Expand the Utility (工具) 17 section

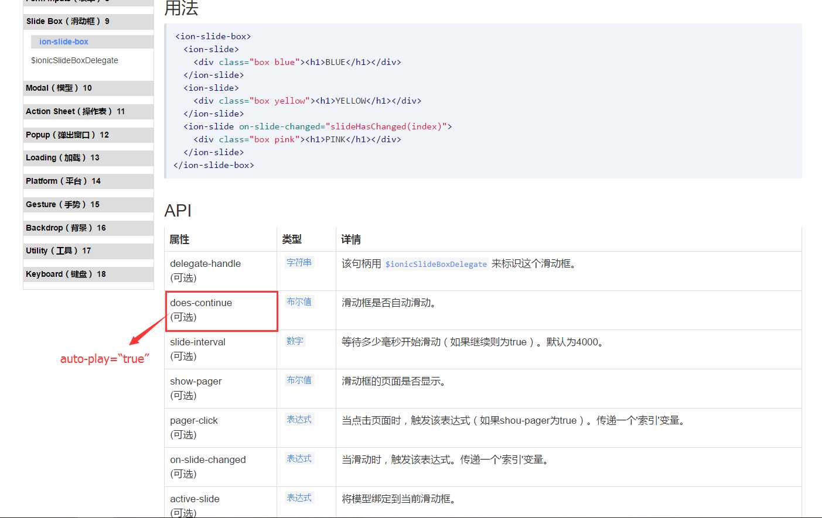click(x=88, y=251)
